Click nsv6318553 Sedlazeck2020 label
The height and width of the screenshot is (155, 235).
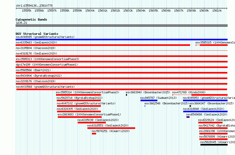click(108, 125)
